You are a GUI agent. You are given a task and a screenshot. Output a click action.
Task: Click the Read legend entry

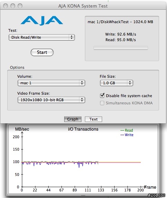click(127, 130)
